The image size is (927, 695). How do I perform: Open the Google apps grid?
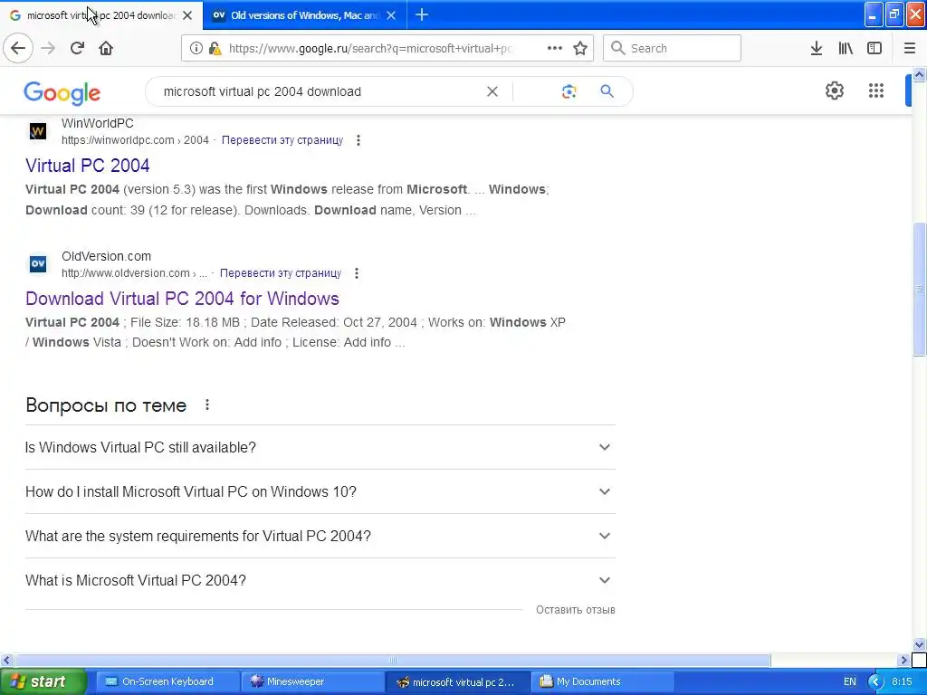click(876, 90)
